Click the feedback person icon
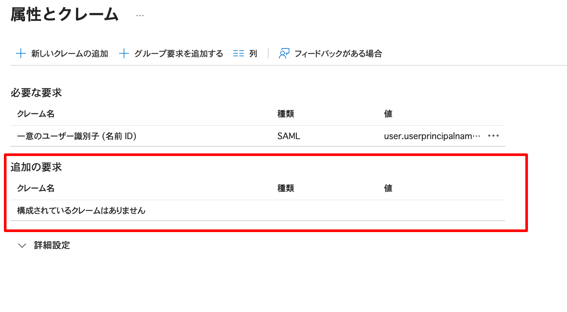 pos(283,53)
